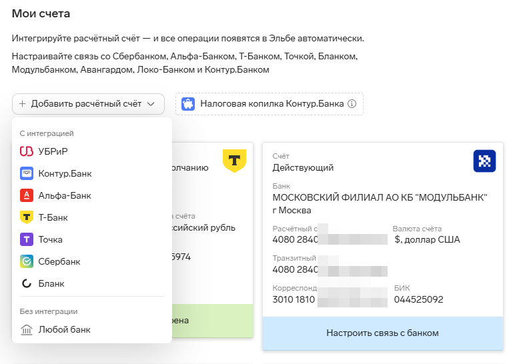The height and width of the screenshot is (364, 513).
Task: Click the Модульбанк logo on the account card
Action: pos(484,161)
